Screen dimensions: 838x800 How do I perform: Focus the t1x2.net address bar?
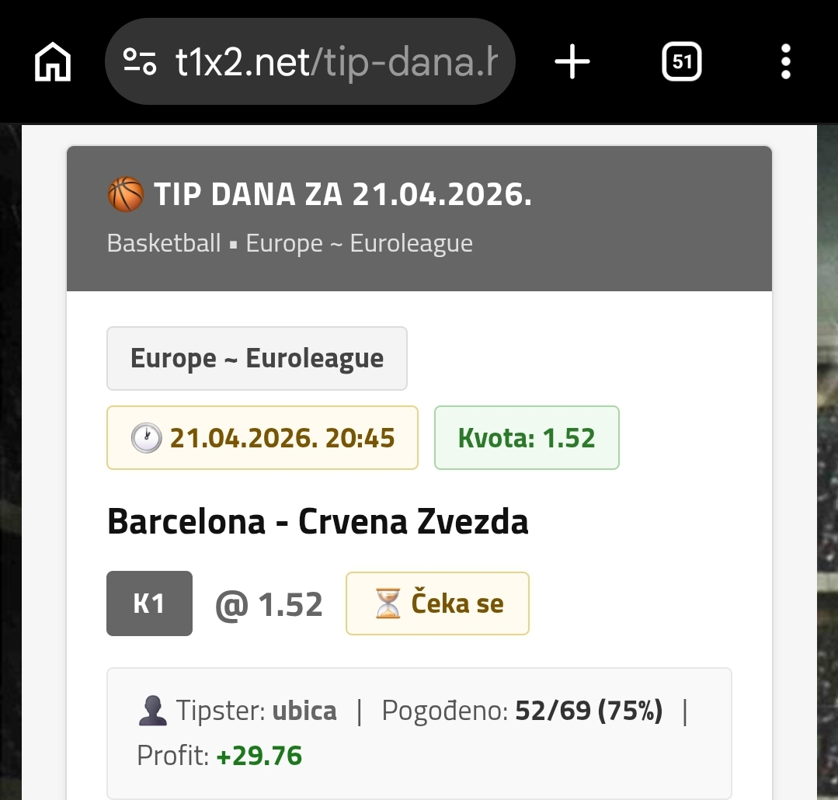[x=334, y=61]
